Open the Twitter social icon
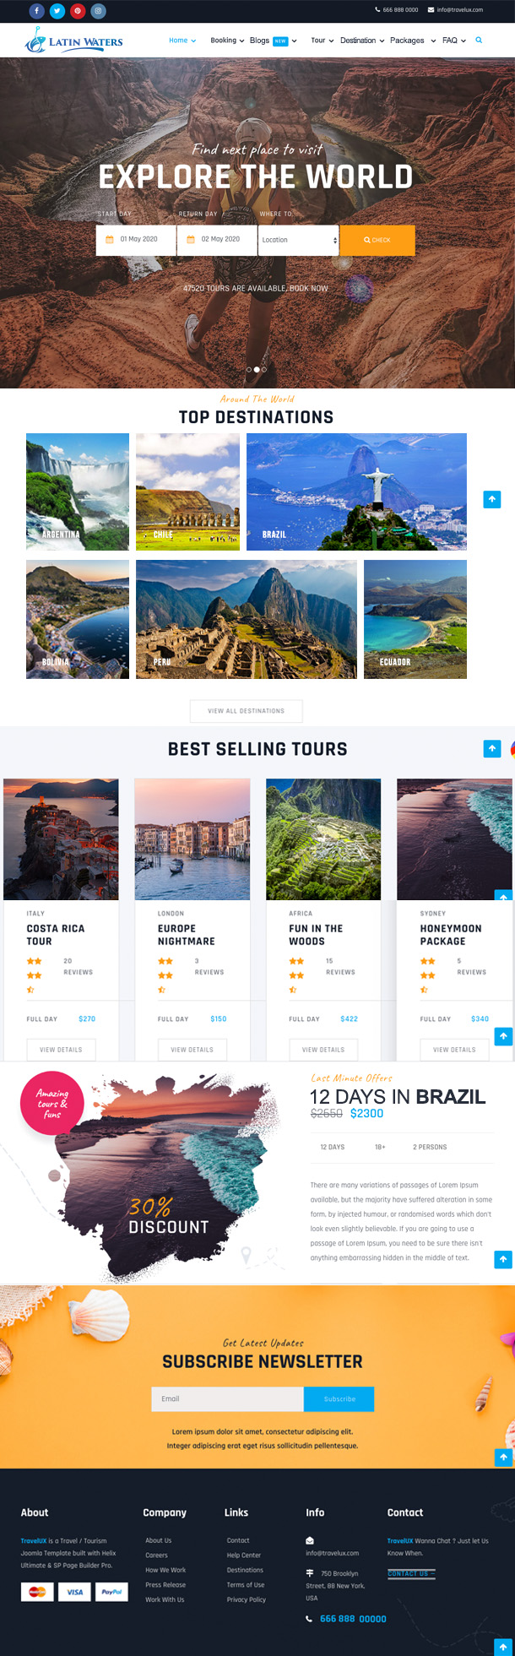Image resolution: width=515 pixels, height=1656 pixels. (x=57, y=11)
